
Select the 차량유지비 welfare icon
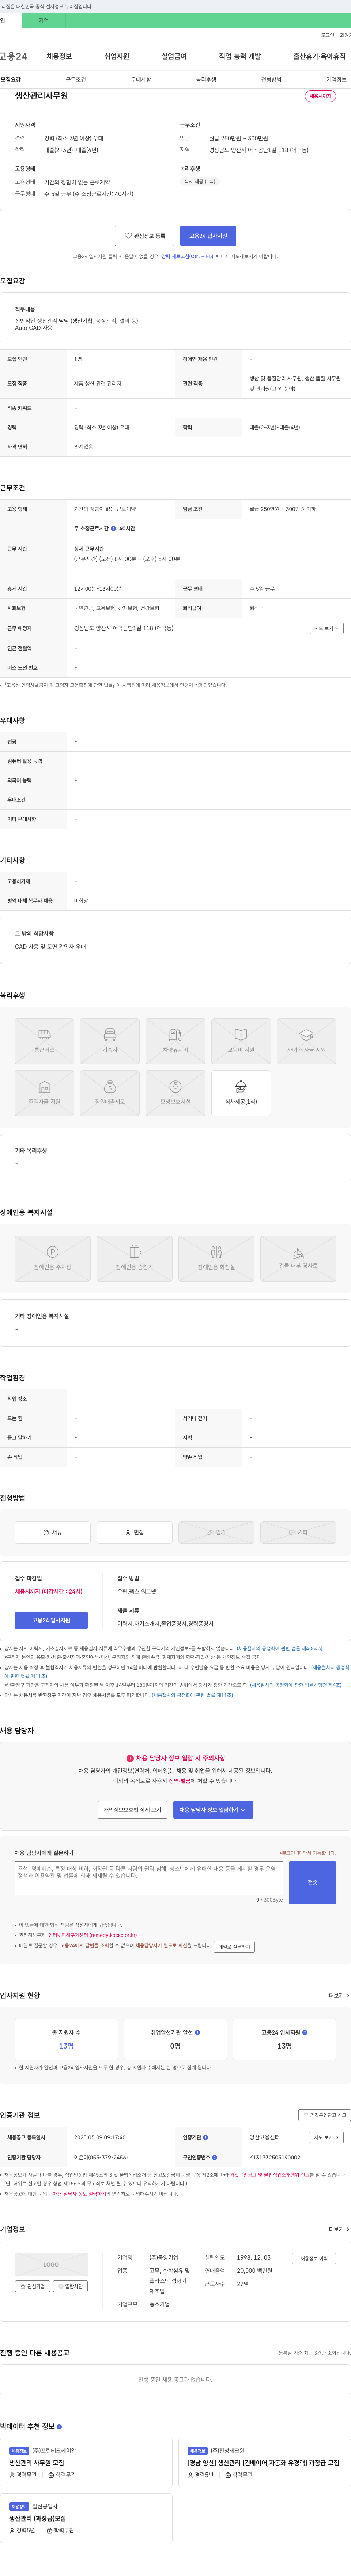tap(175, 1041)
